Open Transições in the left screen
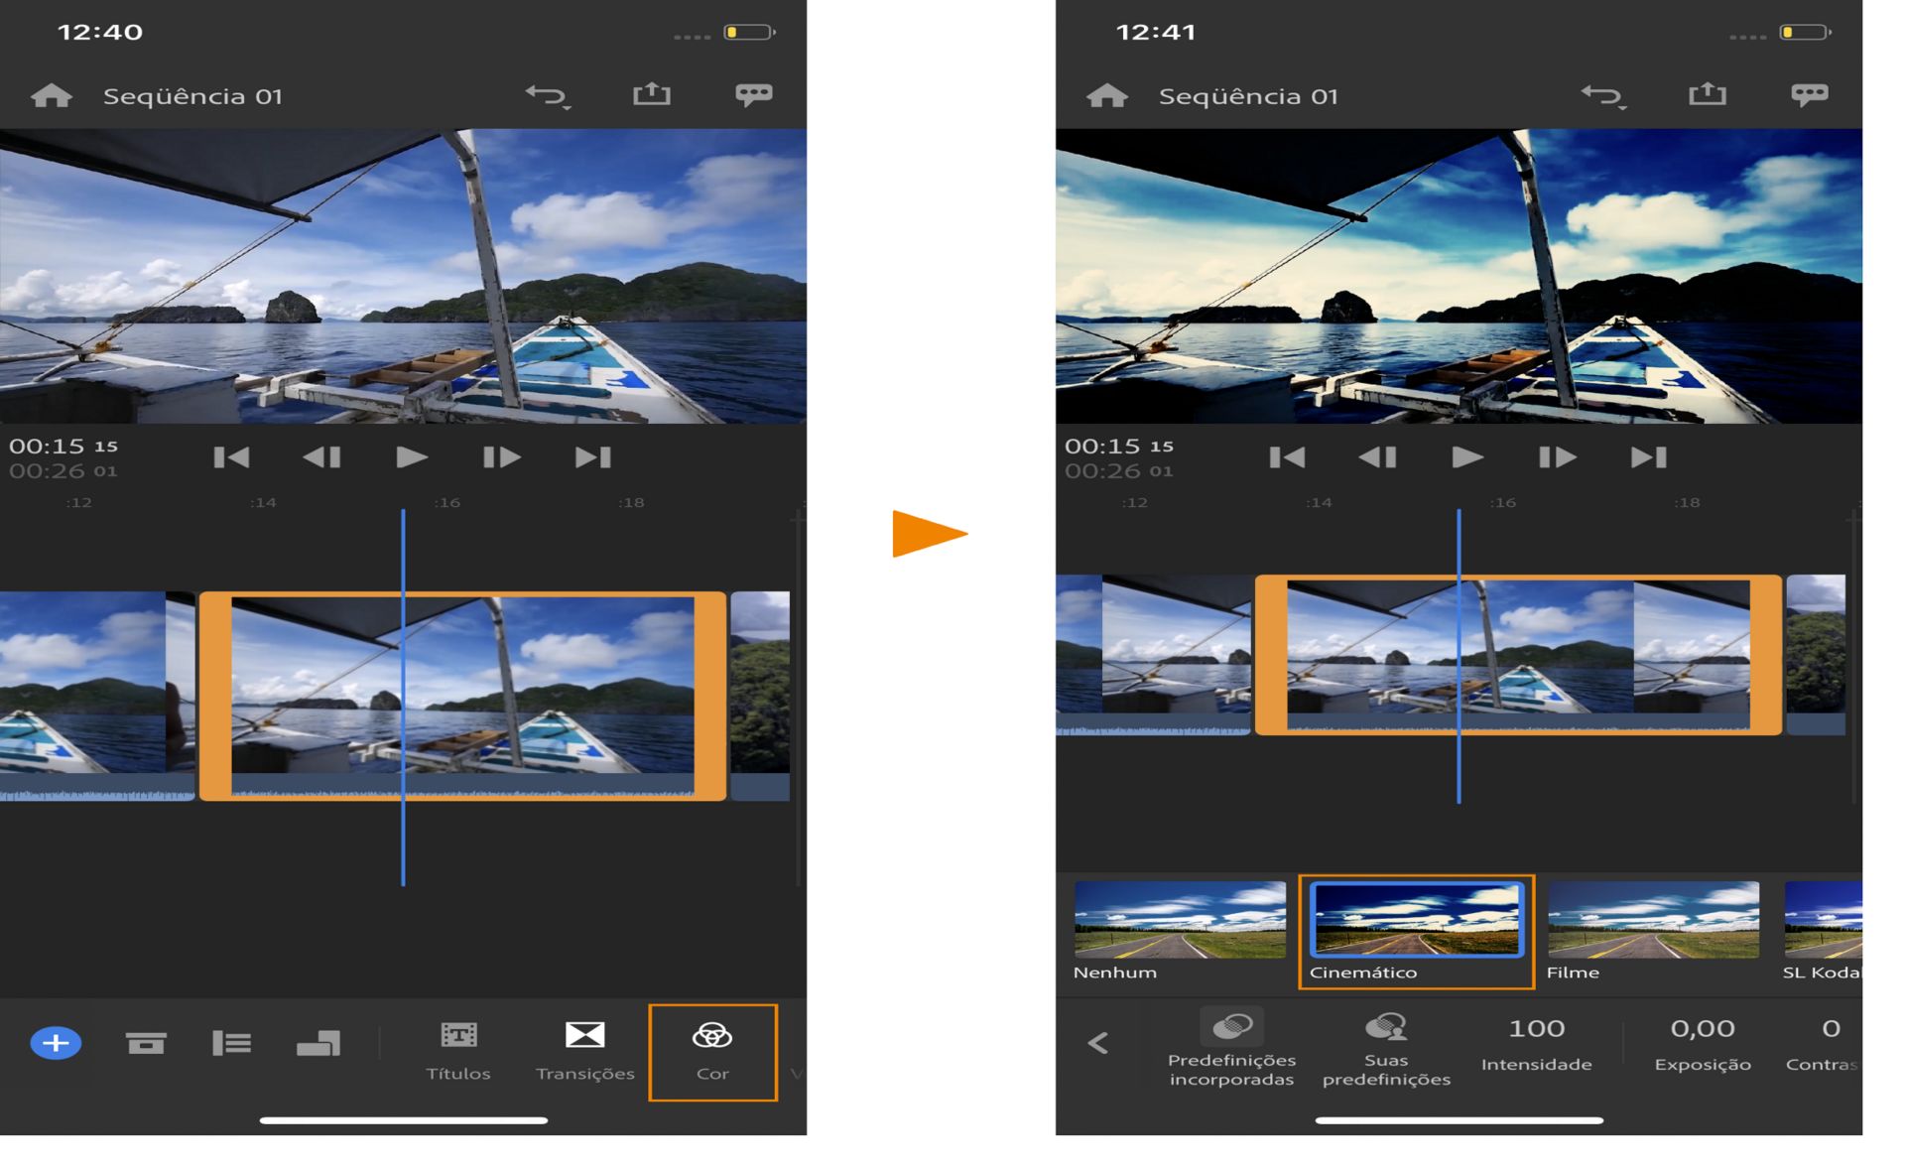 (x=584, y=1051)
